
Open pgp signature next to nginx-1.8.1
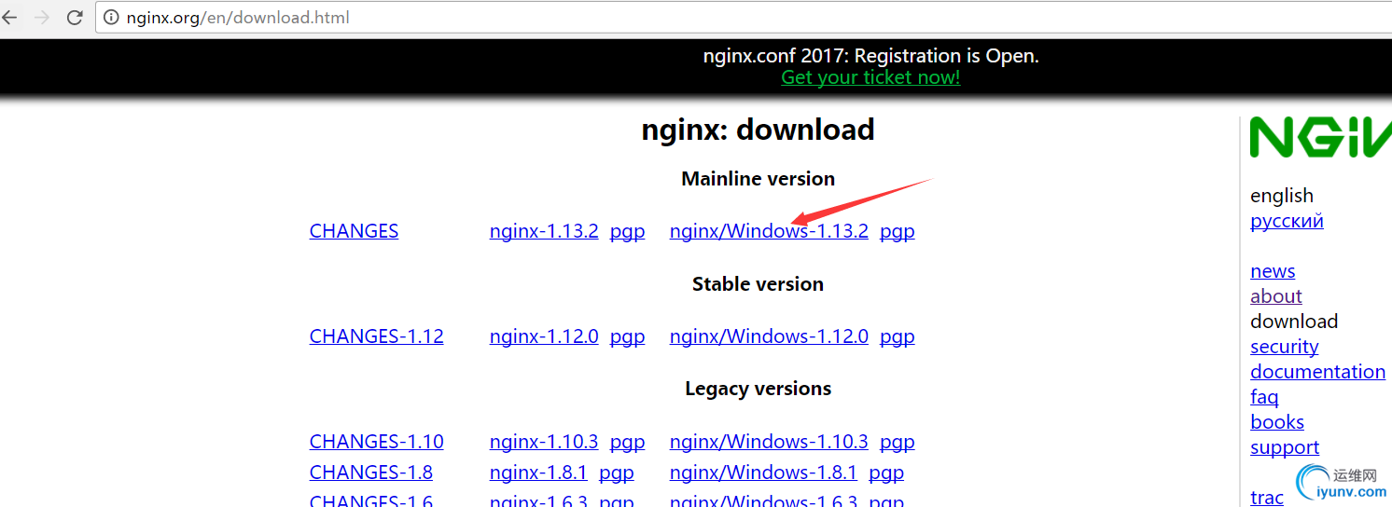(x=616, y=473)
